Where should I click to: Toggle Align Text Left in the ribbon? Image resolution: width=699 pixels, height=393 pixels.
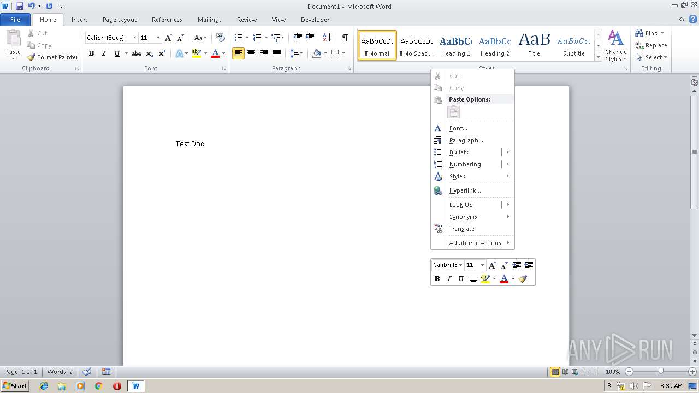point(238,53)
